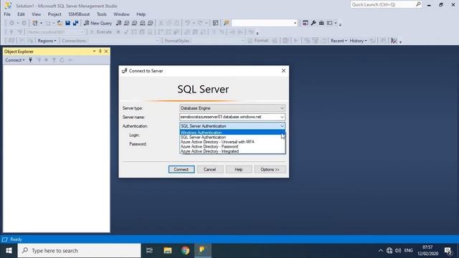Image resolution: width=459 pixels, height=258 pixels.
Task: Open the SSMSBoost menu
Action: coord(79,14)
